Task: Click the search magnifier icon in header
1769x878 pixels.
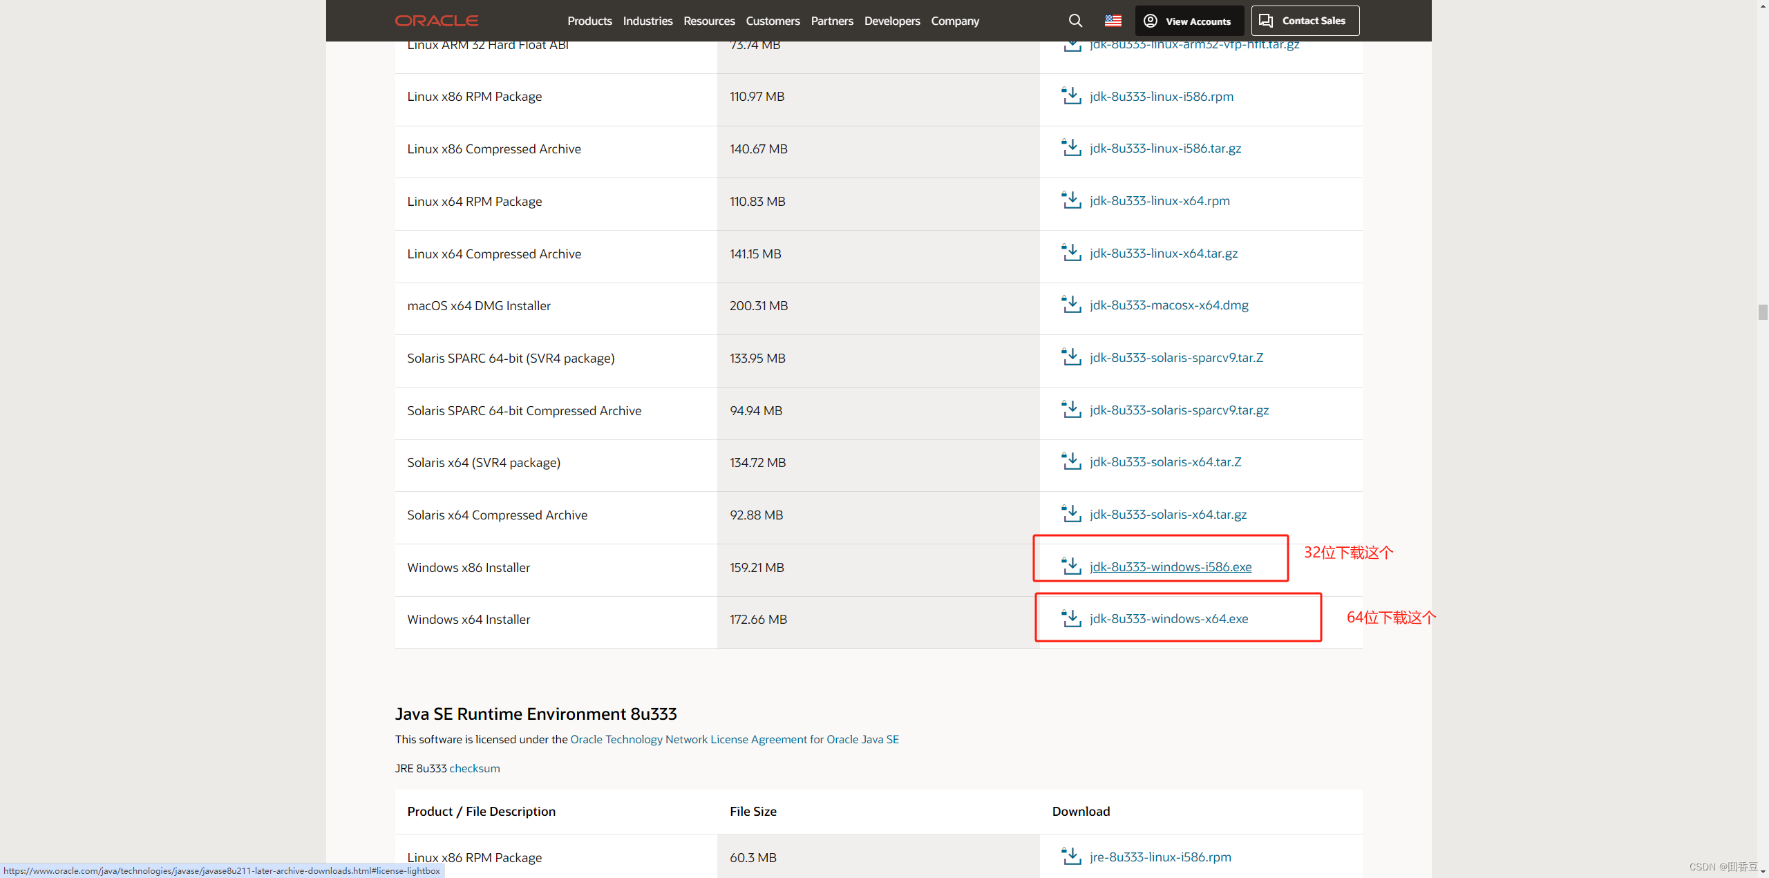Action: (x=1075, y=21)
